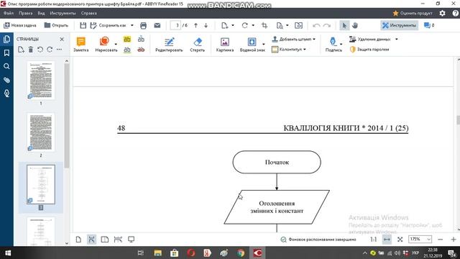Open the Справка menu
The height and width of the screenshot is (259, 460).
[88, 13]
